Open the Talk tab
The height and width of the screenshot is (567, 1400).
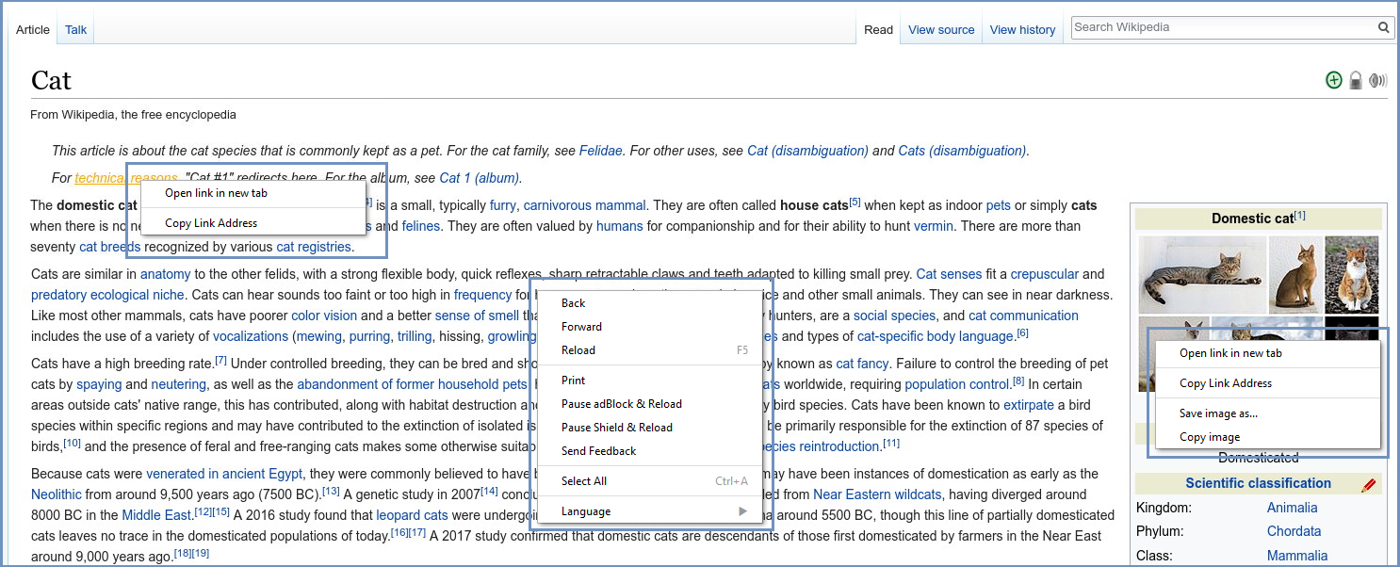coord(76,29)
